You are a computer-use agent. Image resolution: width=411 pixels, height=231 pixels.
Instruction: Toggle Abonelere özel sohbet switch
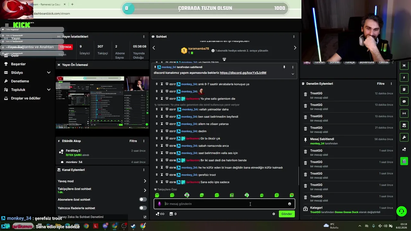[x=143, y=200]
